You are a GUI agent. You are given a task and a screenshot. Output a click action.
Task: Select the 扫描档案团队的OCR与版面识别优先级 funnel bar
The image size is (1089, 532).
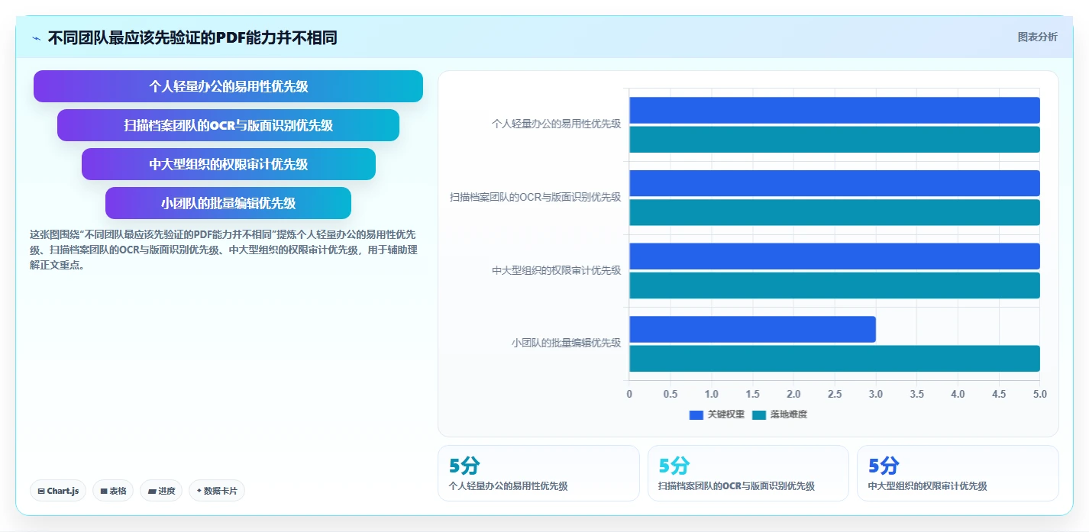228,125
